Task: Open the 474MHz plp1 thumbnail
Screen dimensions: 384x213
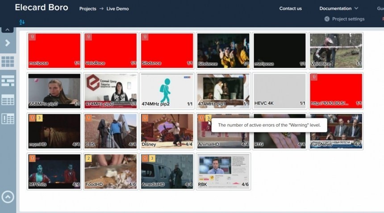Action: pos(223,91)
